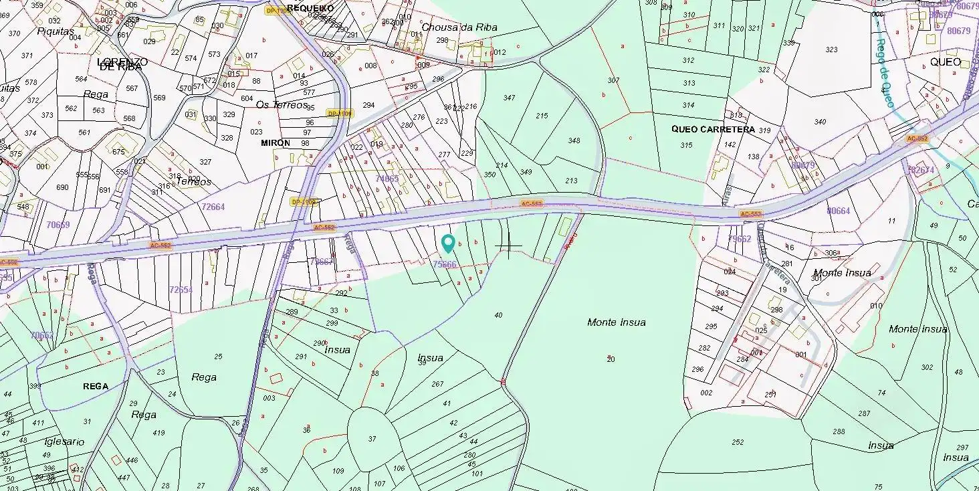Click parcel number '561'
The width and height of the screenshot is (979, 491).
[x=84, y=132]
